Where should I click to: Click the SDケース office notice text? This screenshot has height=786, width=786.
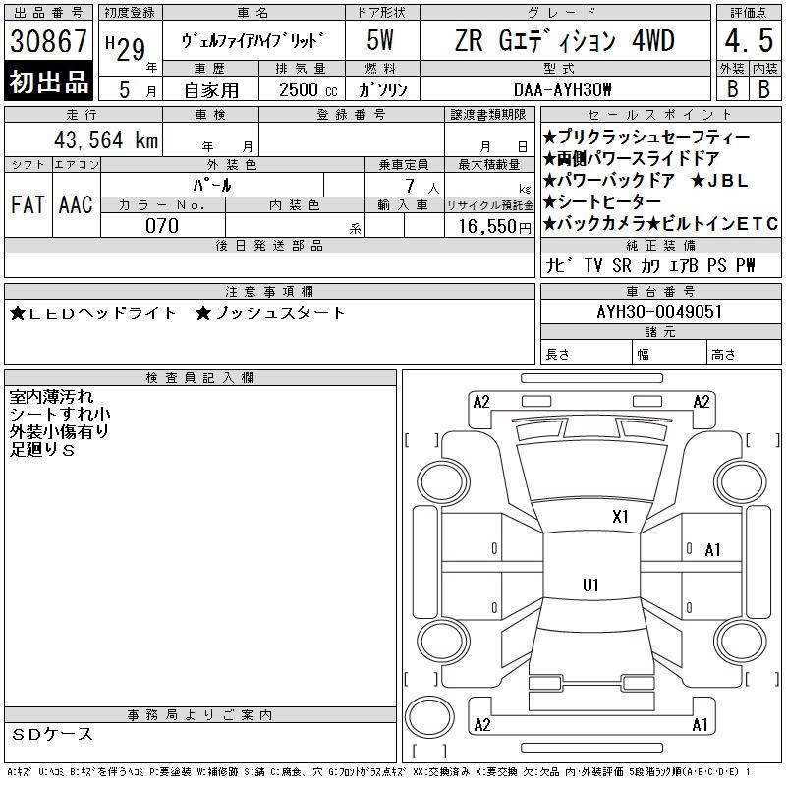54,734
